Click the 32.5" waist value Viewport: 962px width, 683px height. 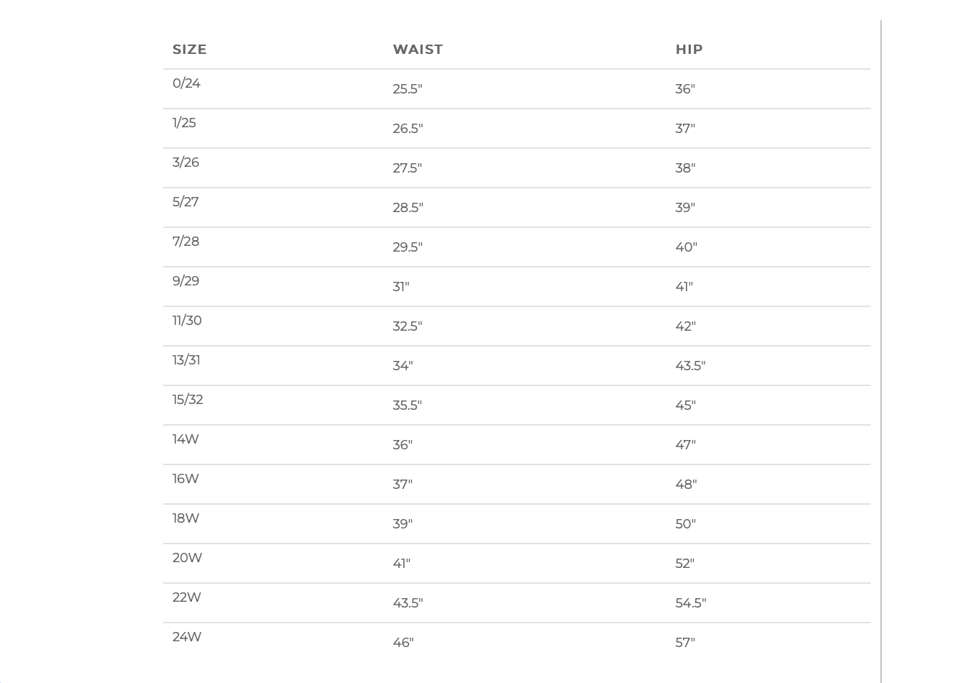tap(407, 326)
